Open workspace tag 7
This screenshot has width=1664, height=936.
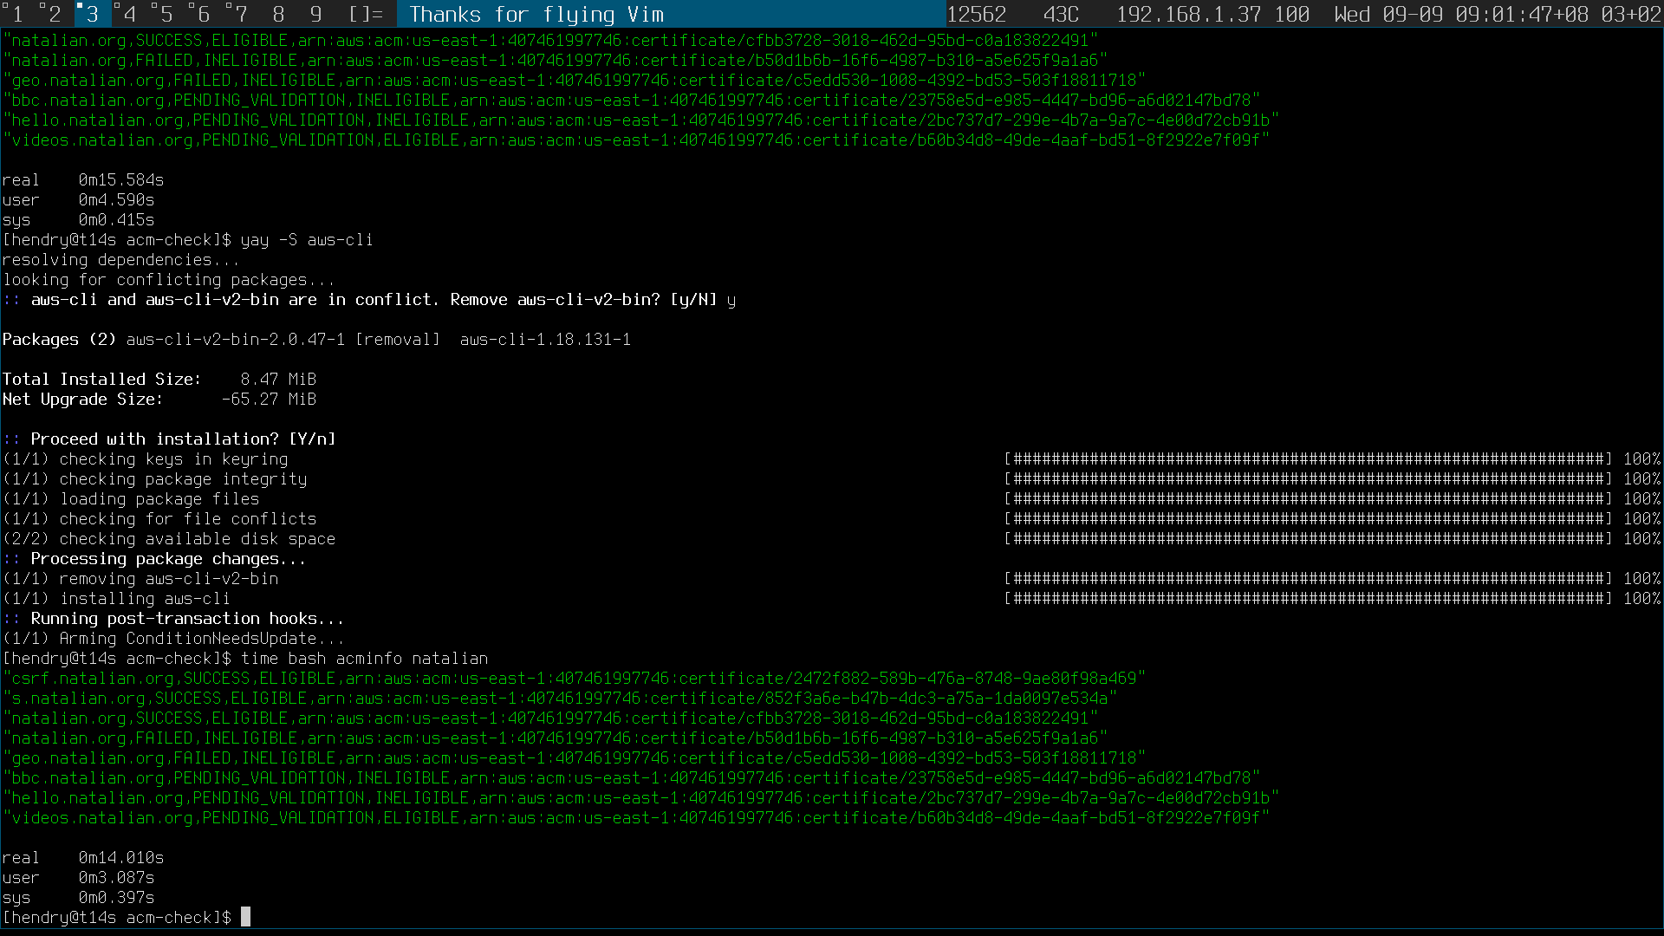coord(241,14)
